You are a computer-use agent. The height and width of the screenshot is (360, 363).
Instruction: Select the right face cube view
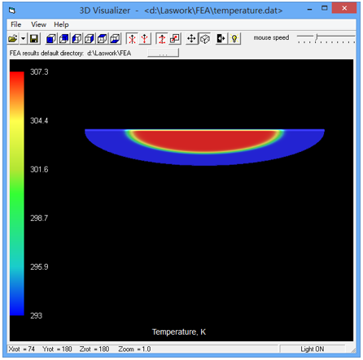point(90,39)
